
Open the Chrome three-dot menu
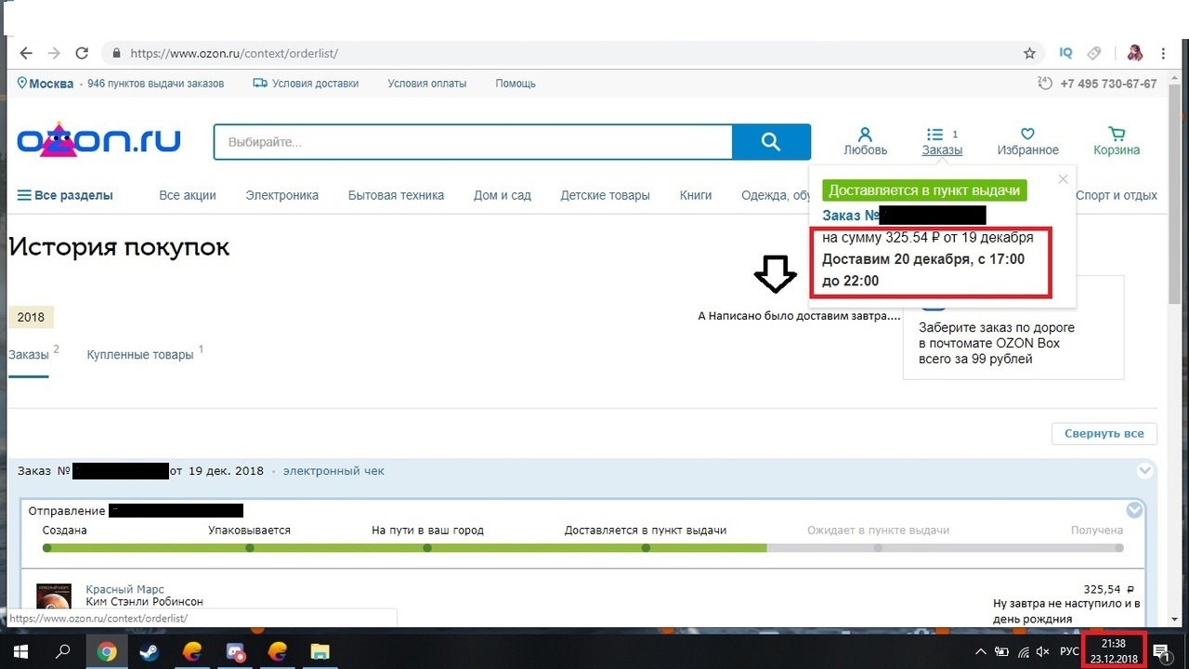click(1163, 54)
